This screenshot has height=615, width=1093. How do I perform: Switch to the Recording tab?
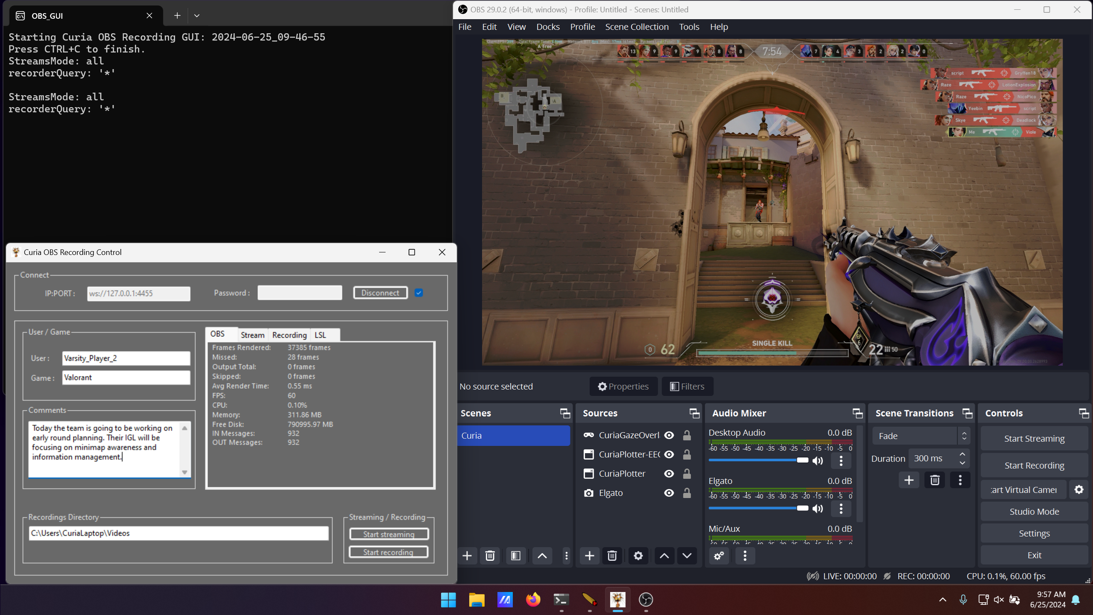[x=289, y=335]
